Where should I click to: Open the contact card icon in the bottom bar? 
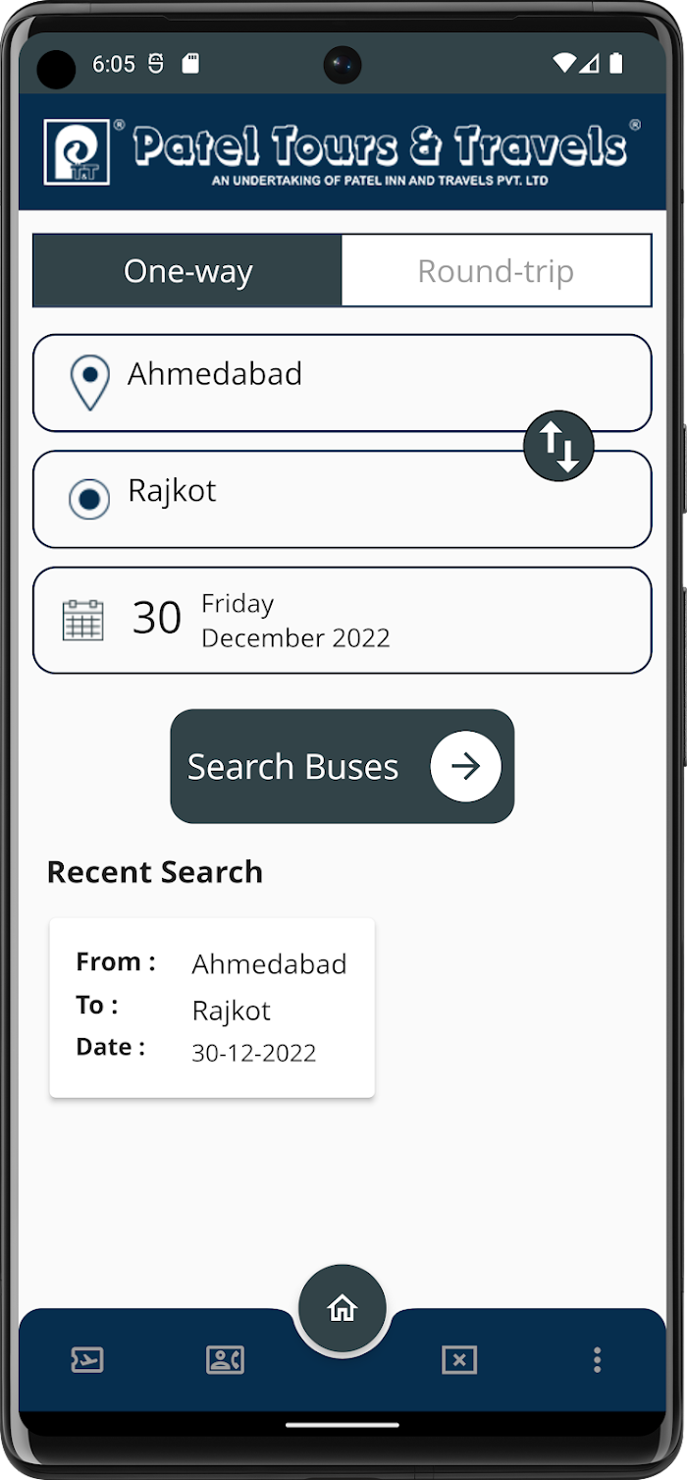225,1360
